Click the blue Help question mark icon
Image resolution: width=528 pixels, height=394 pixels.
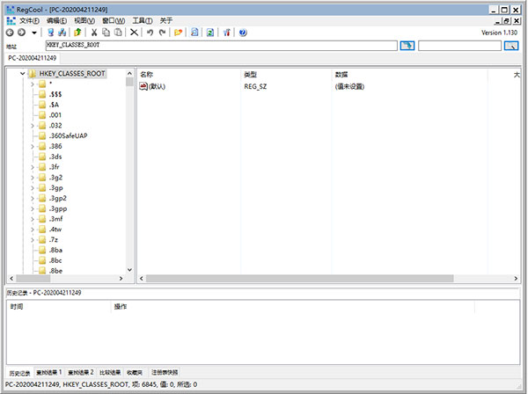click(242, 33)
